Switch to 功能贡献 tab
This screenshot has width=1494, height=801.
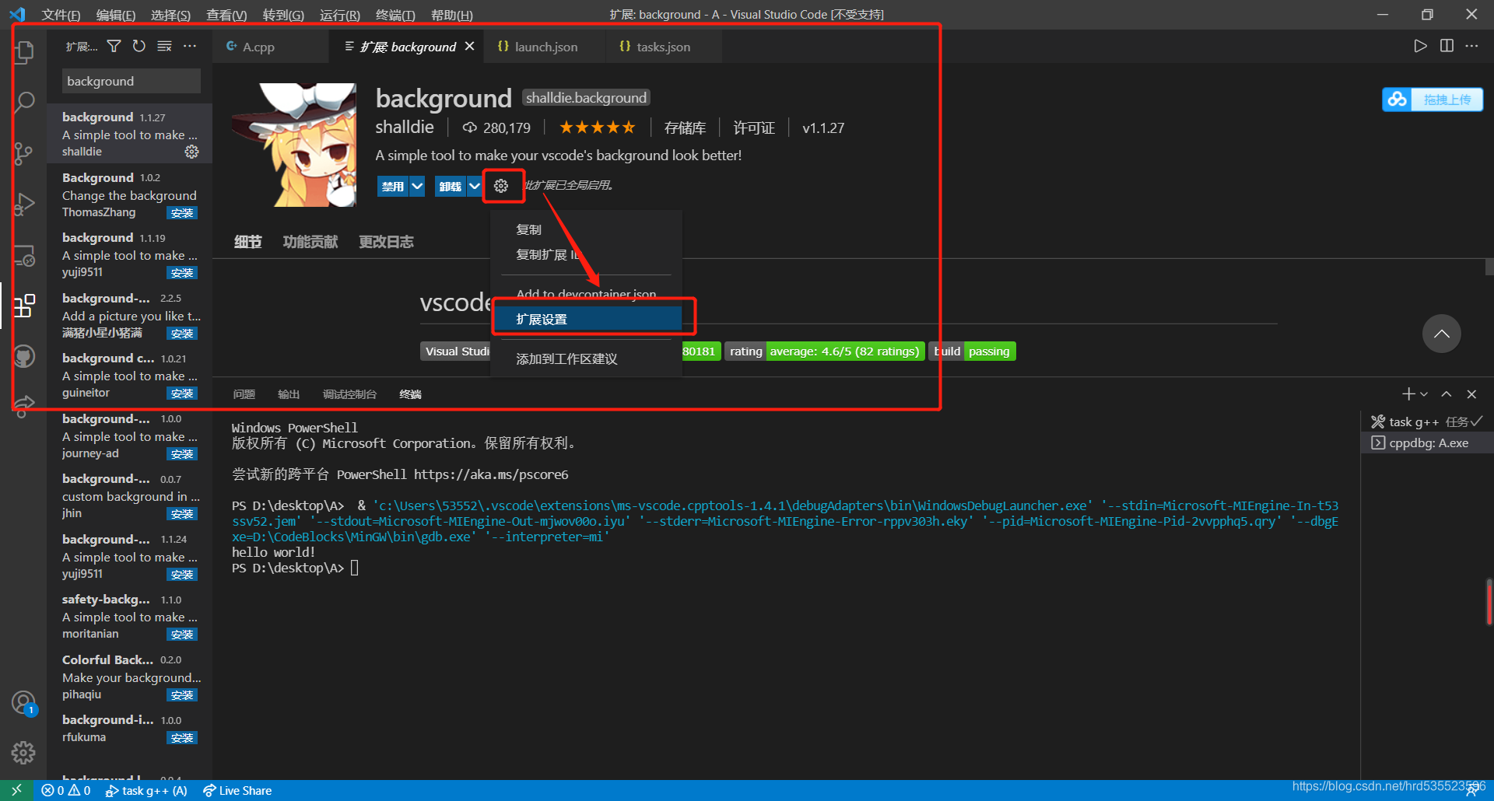click(310, 242)
